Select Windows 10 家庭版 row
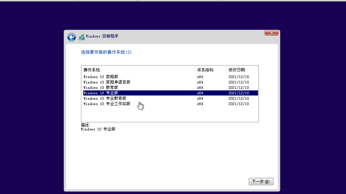 pyautogui.click(x=170, y=77)
